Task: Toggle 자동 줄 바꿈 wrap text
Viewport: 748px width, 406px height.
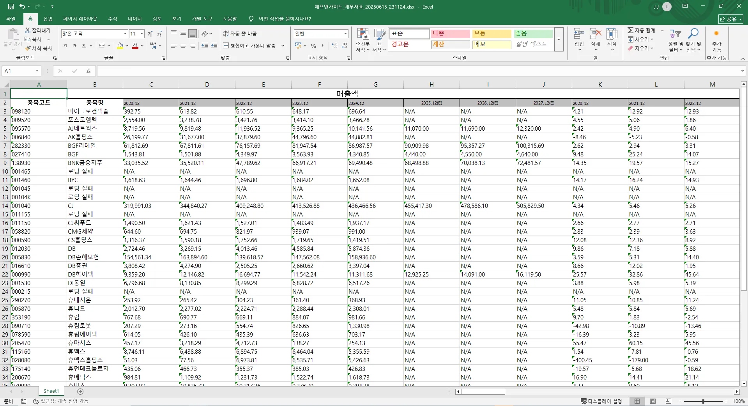Action: point(240,34)
